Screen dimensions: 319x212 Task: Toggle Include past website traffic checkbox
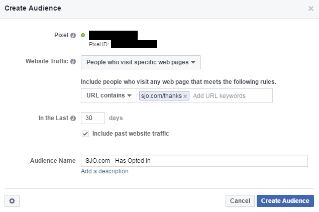[x=85, y=134]
